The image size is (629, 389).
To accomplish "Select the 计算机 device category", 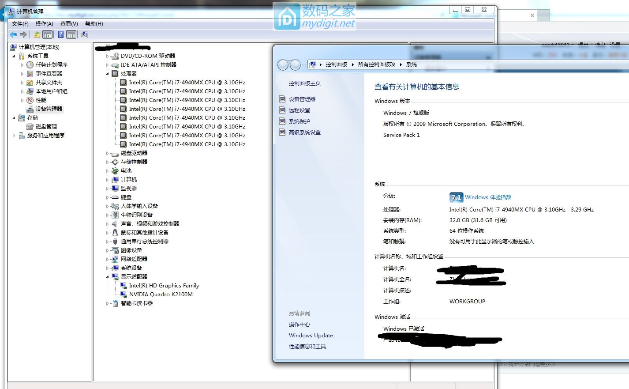I will tap(129, 179).
